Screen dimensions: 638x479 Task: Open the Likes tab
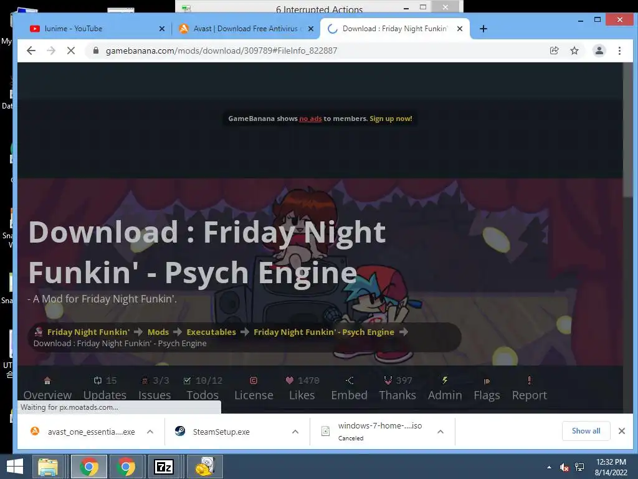302,389
